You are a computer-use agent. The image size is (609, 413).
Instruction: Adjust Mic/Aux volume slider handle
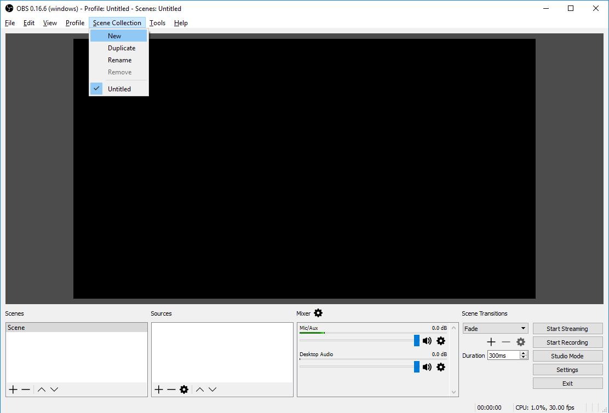[417, 340]
